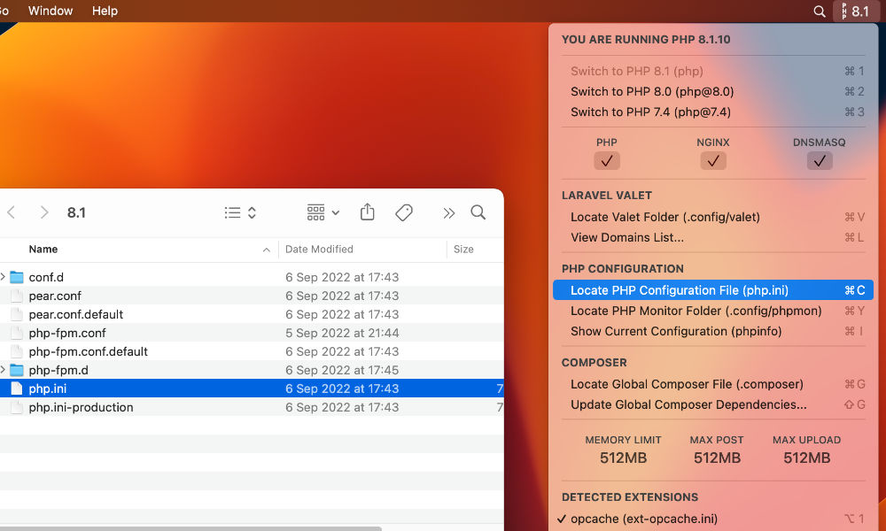This screenshot has width=886, height=531.
Task: Go back in Finder window
Action: (x=11, y=212)
